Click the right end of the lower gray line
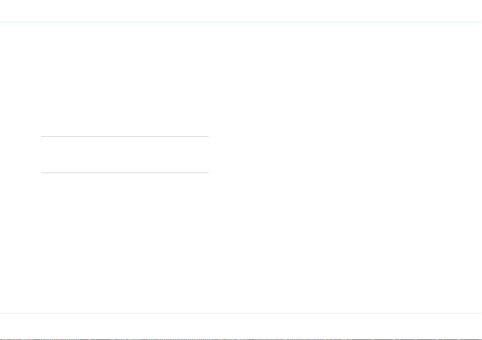Viewport: 482px width, 340px height. coord(208,173)
